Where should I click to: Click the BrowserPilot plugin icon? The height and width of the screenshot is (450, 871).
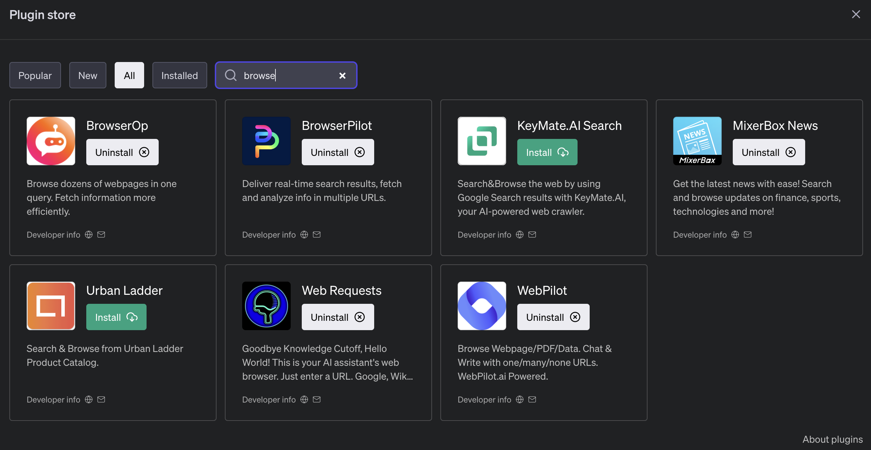[266, 141]
